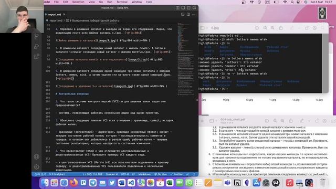The width and height of the screenshot is (336, 189).
Task: Open Source Control view in activity bar
Action: (x=36, y=36)
